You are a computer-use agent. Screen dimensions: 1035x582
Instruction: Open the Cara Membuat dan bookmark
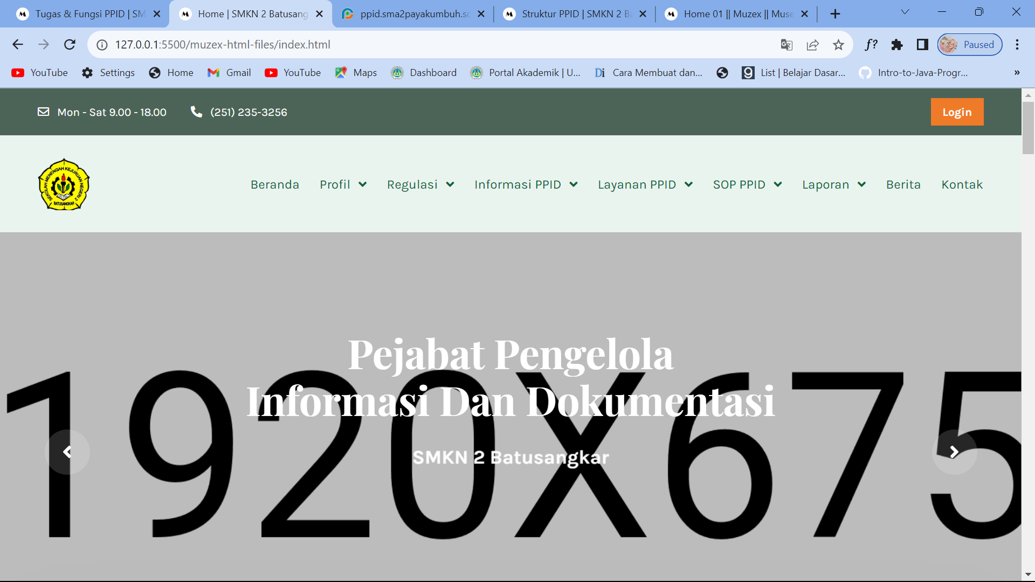coord(648,73)
